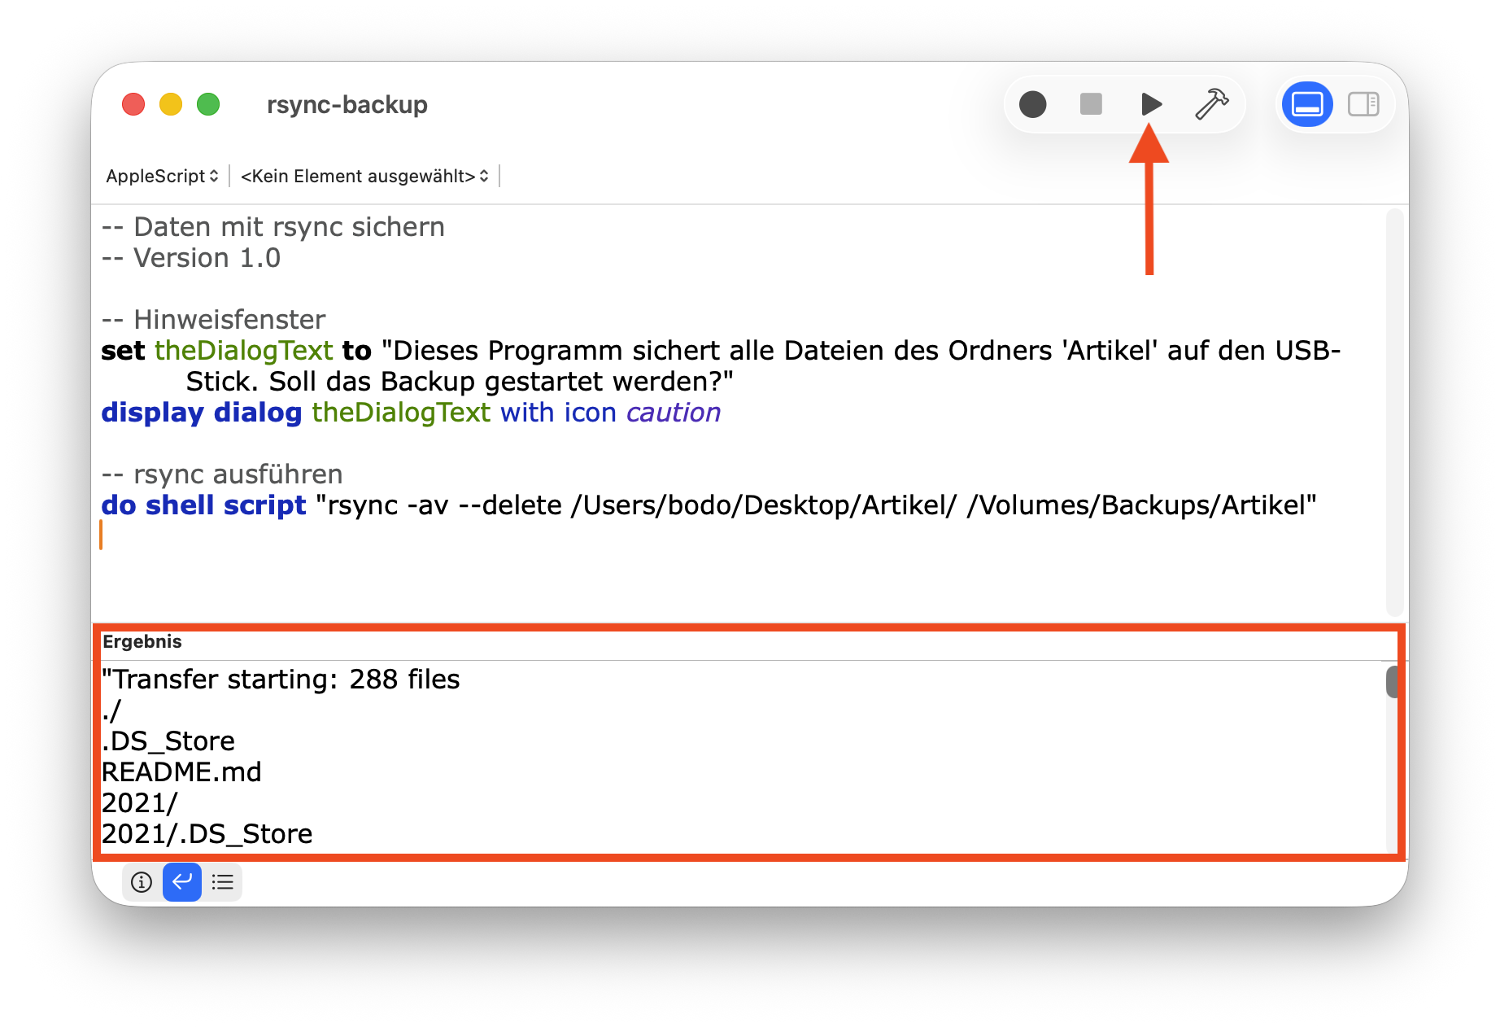Switch to the result return-arrow tab
Screen dimensions: 1500x1027
tap(182, 882)
